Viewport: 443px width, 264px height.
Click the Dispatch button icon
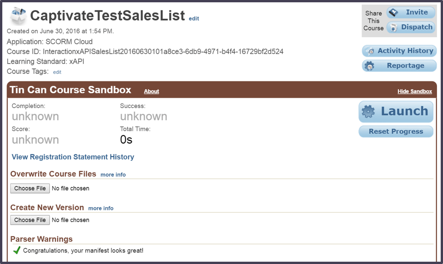point(393,27)
